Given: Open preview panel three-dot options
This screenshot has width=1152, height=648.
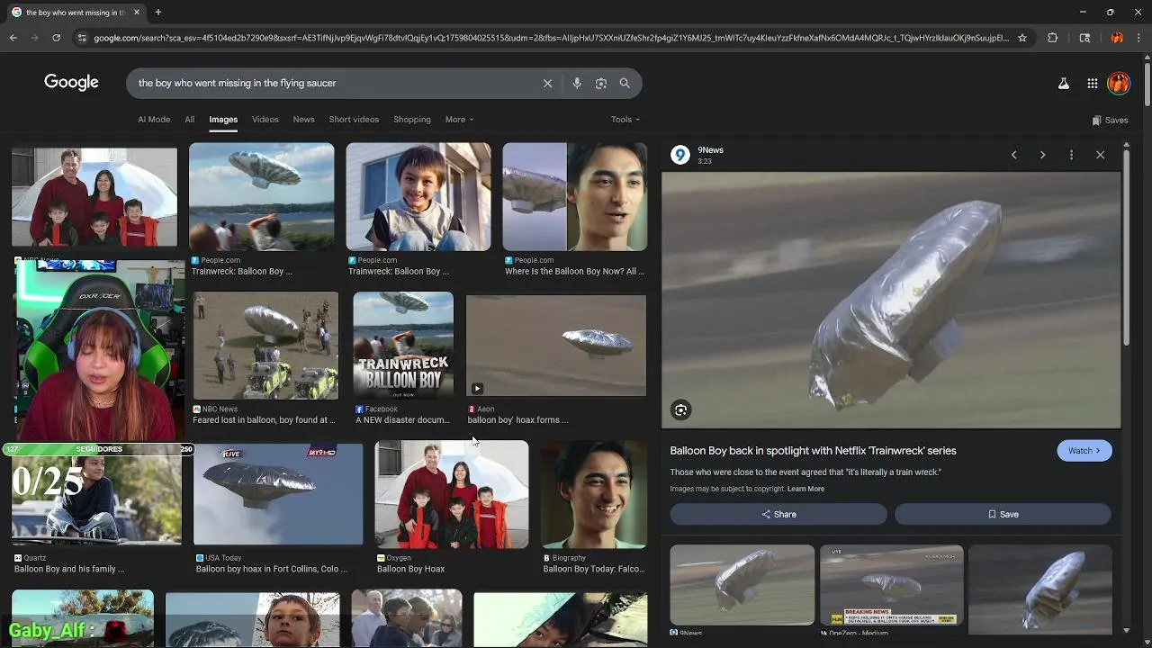Looking at the screenshot, I should point(1071,155).
